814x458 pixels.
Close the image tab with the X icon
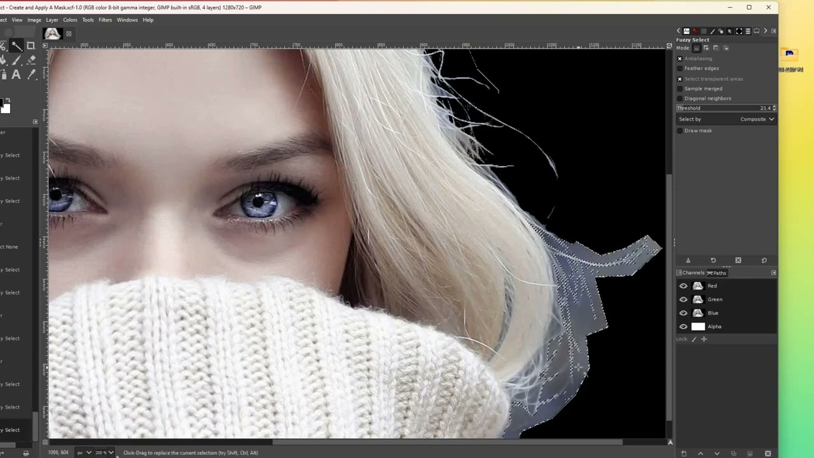coord(69,34)
